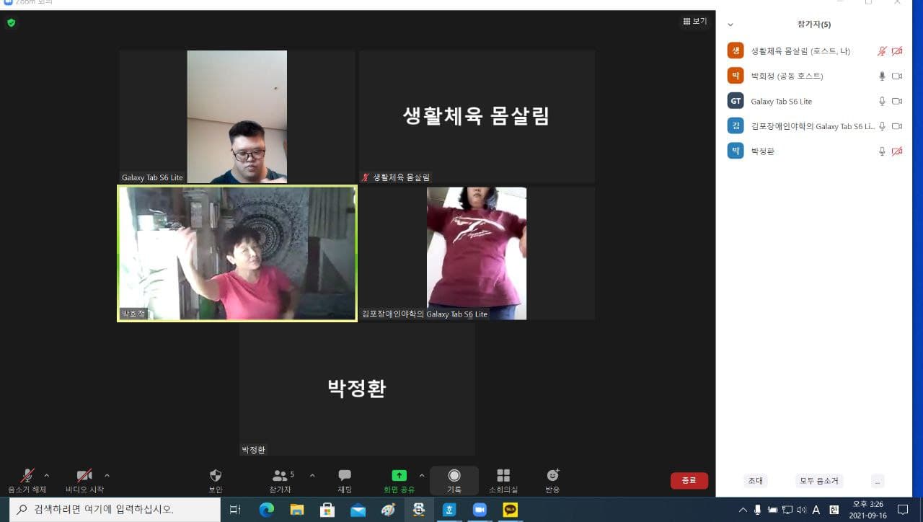Show hidden system tray icons arrow
Viewport: 923px width, 522px height.
[743, 510]
